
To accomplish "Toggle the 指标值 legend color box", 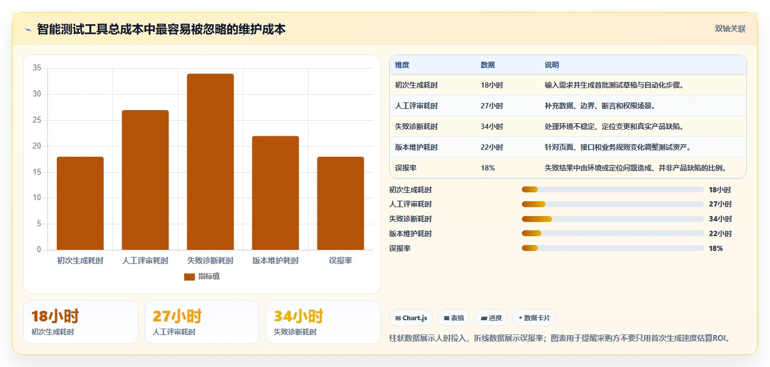I will click(190, 276).
